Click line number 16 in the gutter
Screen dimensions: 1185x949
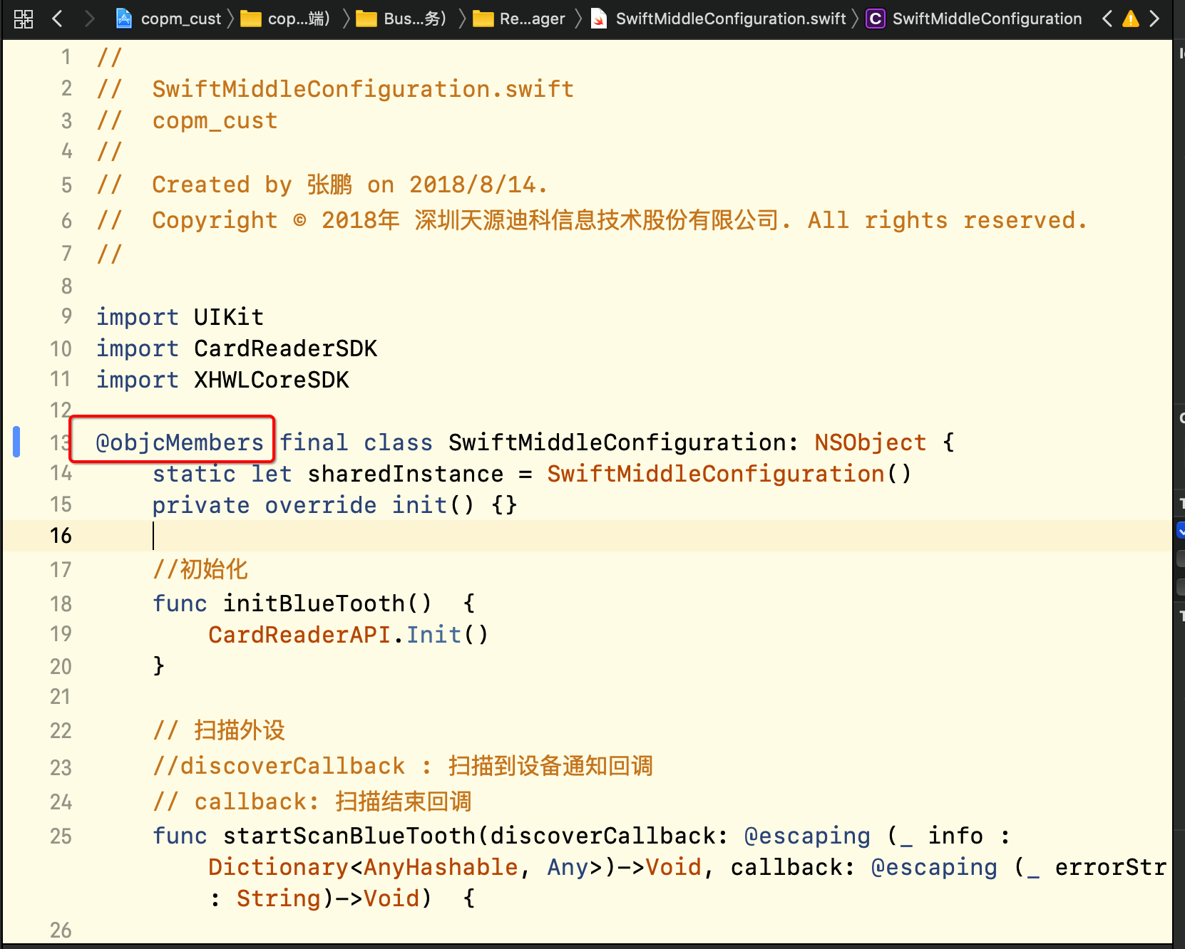[61, 535]
